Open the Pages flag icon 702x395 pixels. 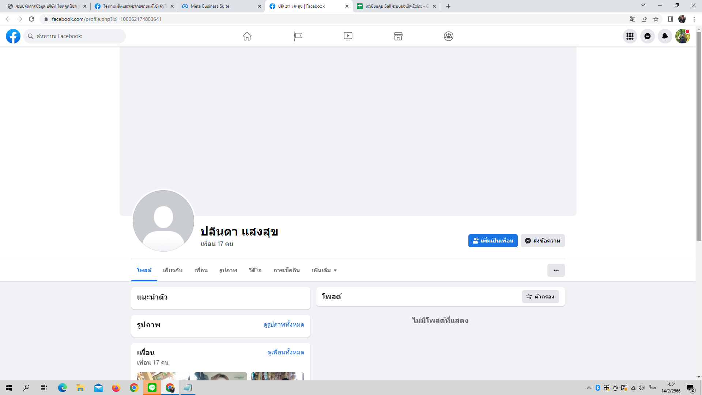coord(298,36)
